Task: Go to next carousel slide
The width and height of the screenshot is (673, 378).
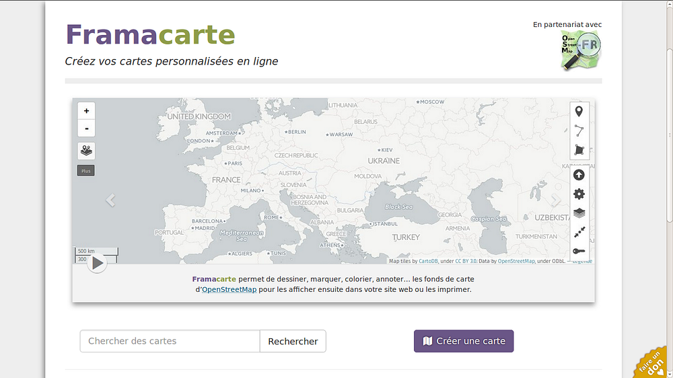Action: pos(557,200)
